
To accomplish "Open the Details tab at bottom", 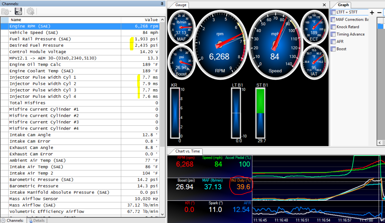I will pyautogui.click(x=36, y=220).
